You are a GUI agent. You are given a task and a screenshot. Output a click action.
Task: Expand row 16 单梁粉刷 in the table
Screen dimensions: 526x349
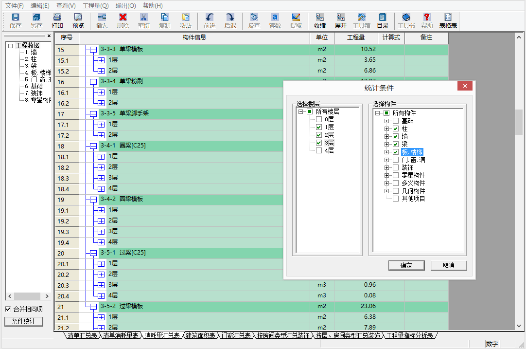pos(92,82)
